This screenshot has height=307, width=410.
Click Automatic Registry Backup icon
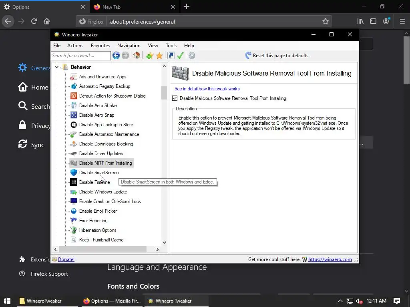[74, 86]
